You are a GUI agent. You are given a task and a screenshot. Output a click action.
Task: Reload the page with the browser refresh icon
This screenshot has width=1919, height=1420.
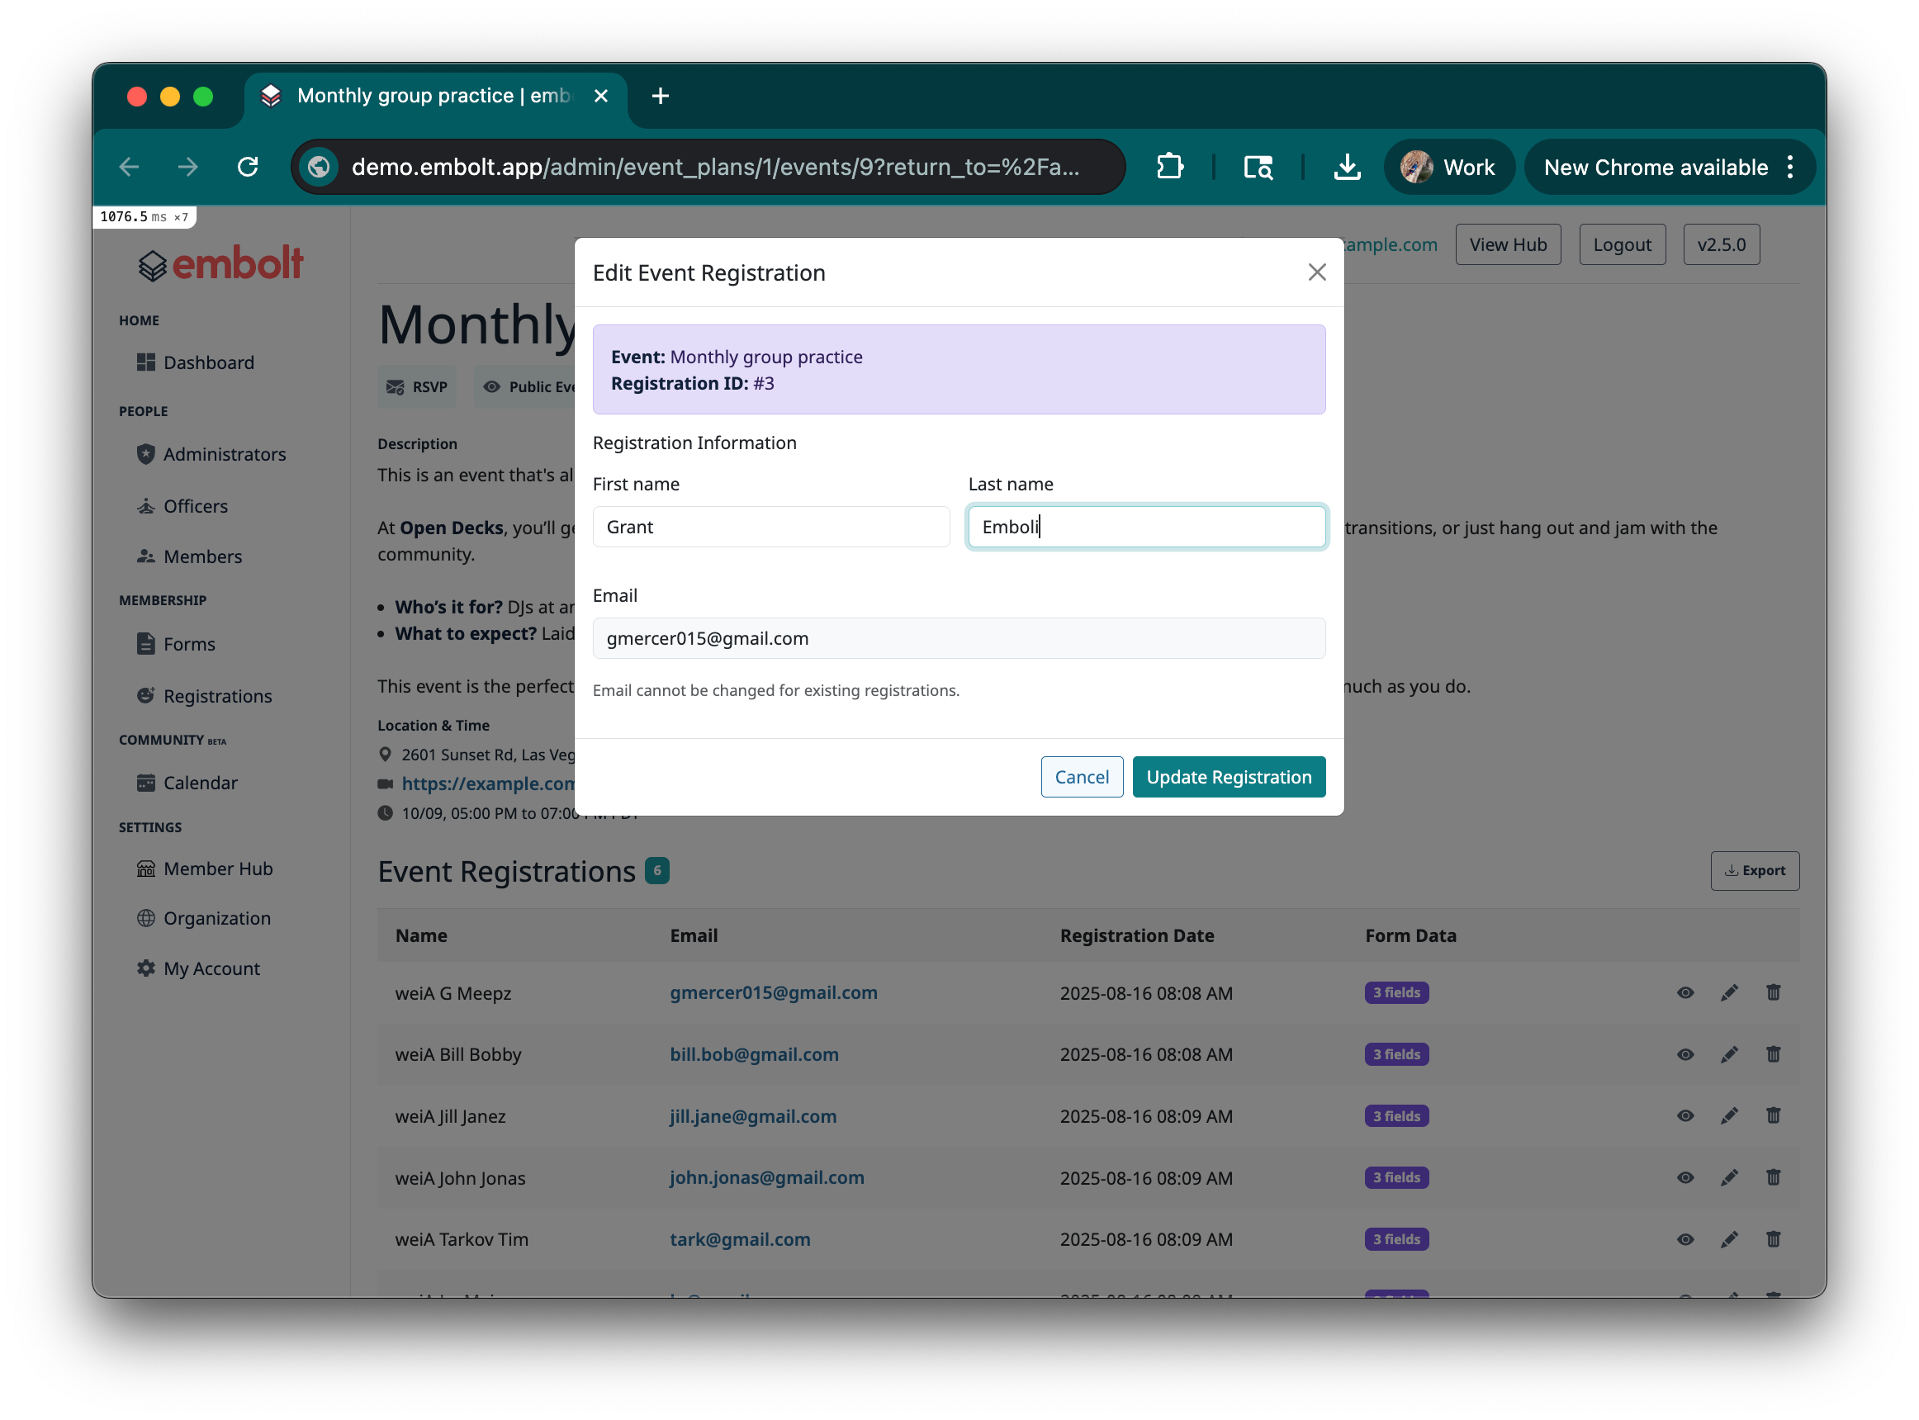pos(248,167)
